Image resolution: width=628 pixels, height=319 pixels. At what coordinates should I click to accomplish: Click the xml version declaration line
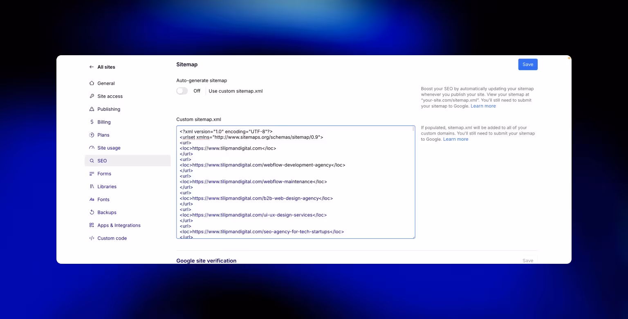coord(226,132)
